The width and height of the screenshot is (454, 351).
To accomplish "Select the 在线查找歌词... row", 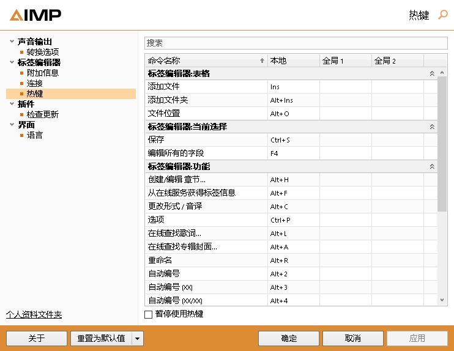I will pos(291,234).
